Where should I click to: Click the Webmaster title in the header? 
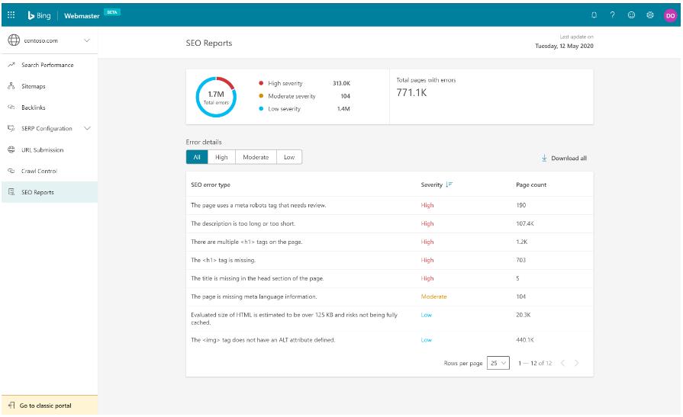(x=82, y=16)
